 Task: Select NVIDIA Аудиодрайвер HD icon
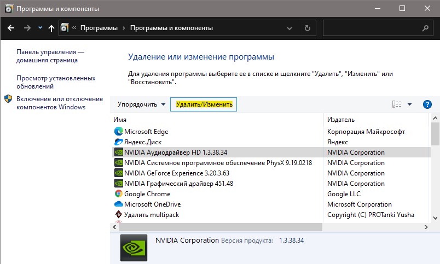click(119, 152)
